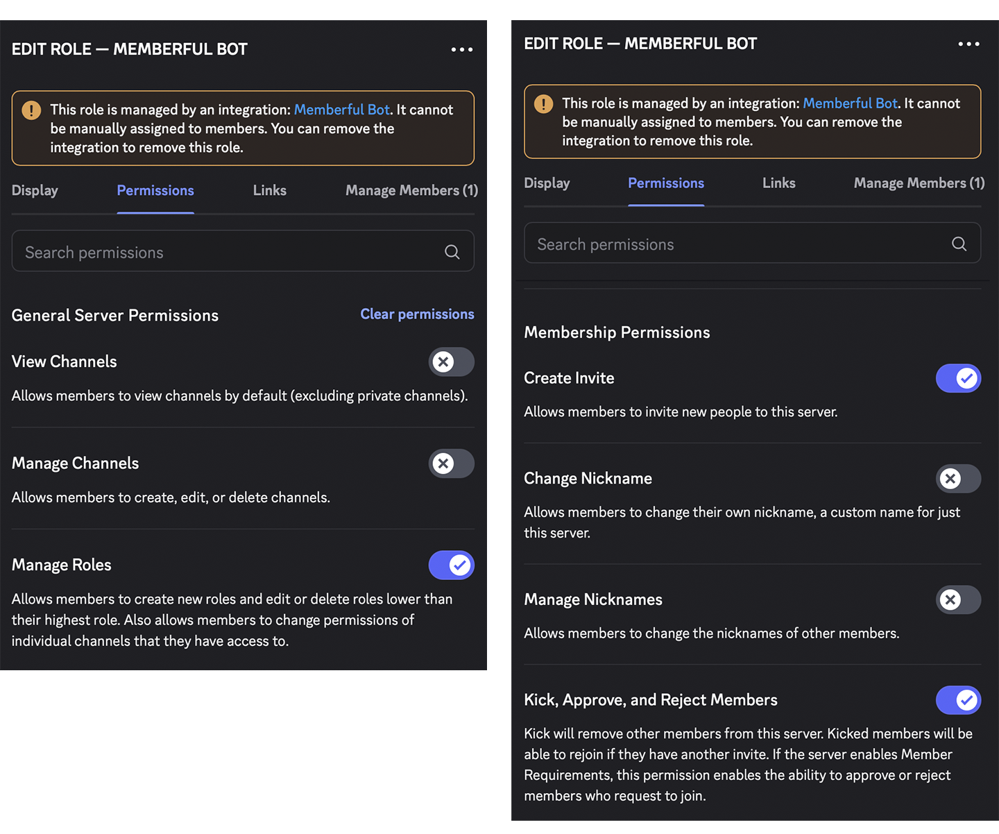Select Permissions tab in right panel
Screen dimensions: 999x834
(666, 183)
